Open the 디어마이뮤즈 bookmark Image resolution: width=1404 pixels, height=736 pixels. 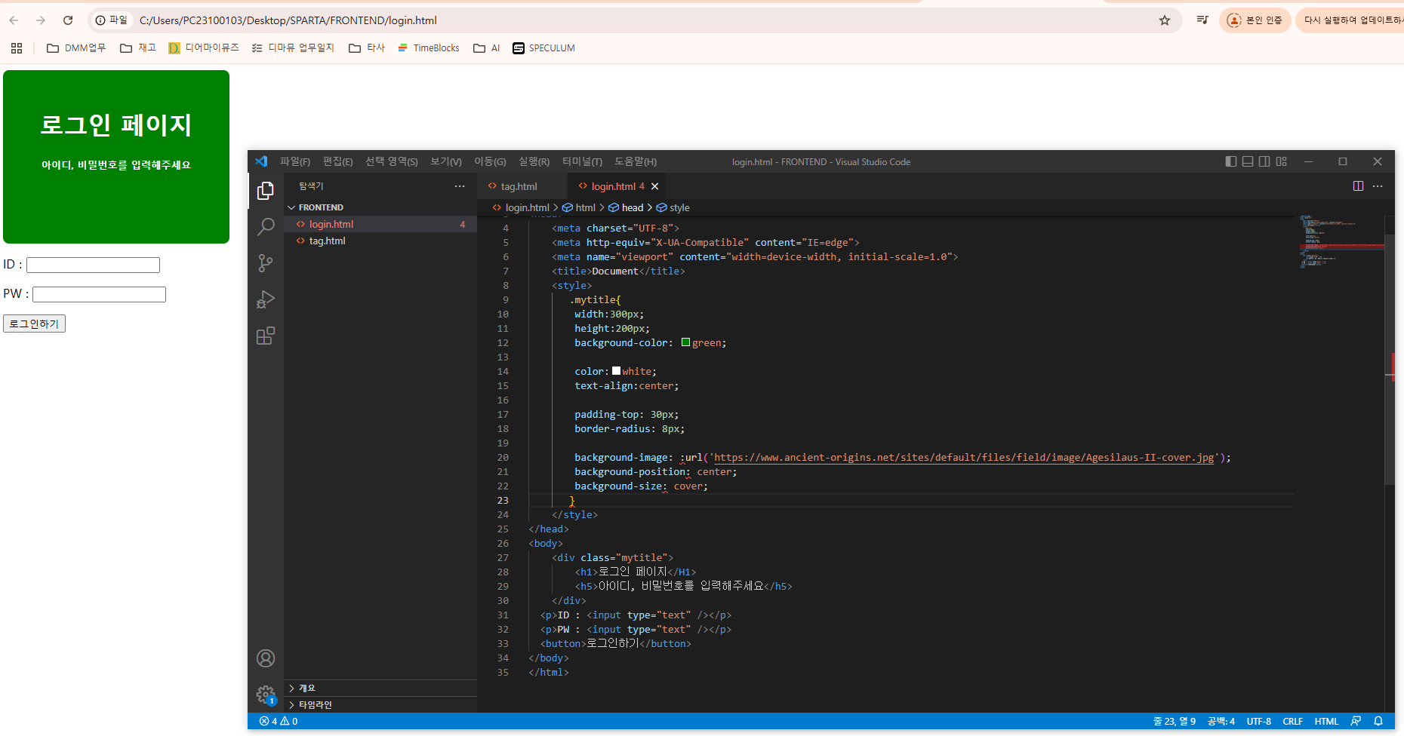click(204, 48)
